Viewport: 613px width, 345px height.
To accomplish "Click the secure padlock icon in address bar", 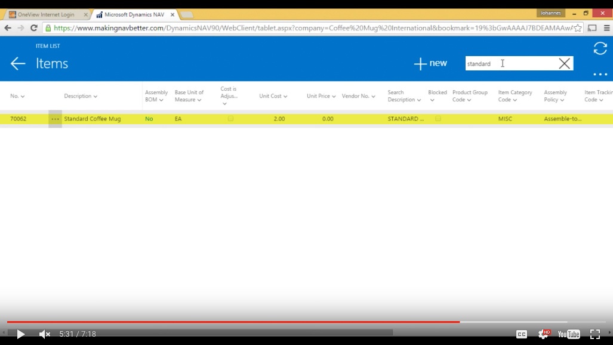I will click(48, 28).
